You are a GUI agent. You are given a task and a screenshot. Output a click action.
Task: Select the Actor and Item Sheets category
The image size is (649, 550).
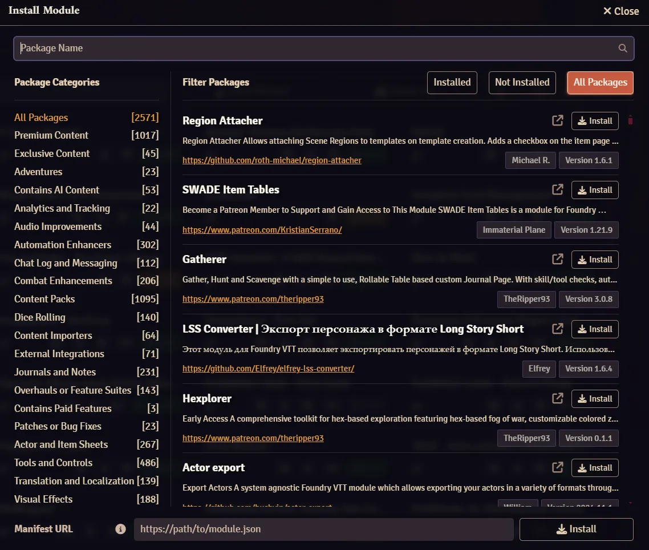click(87, 444)
